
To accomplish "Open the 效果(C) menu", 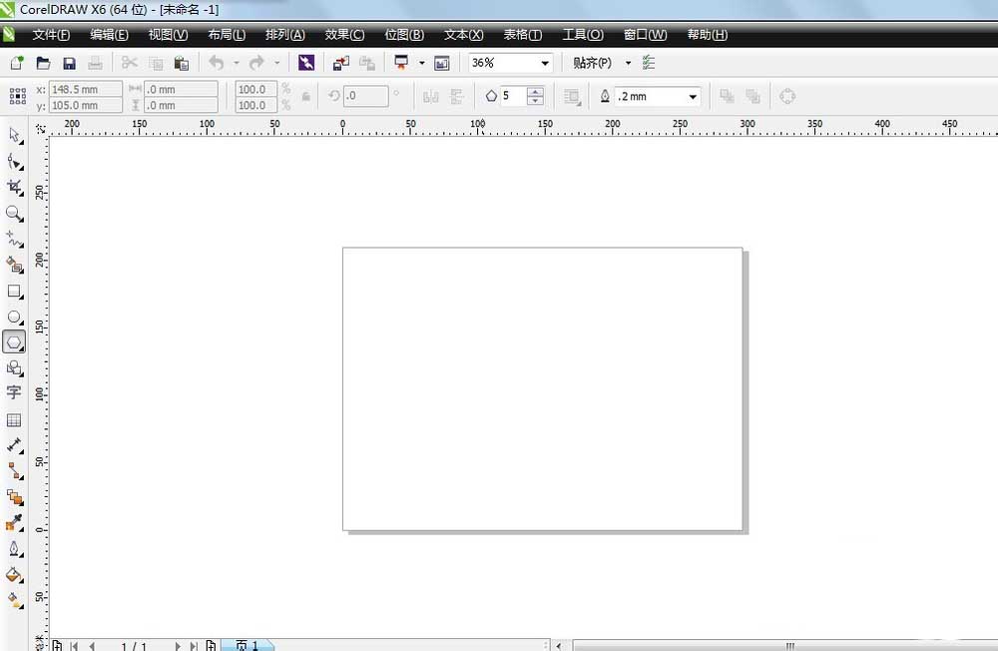I will click(344, 35).
